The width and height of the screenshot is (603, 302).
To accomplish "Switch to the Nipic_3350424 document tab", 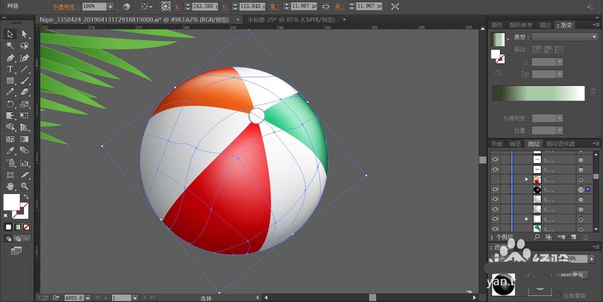I will pos(134,20).
